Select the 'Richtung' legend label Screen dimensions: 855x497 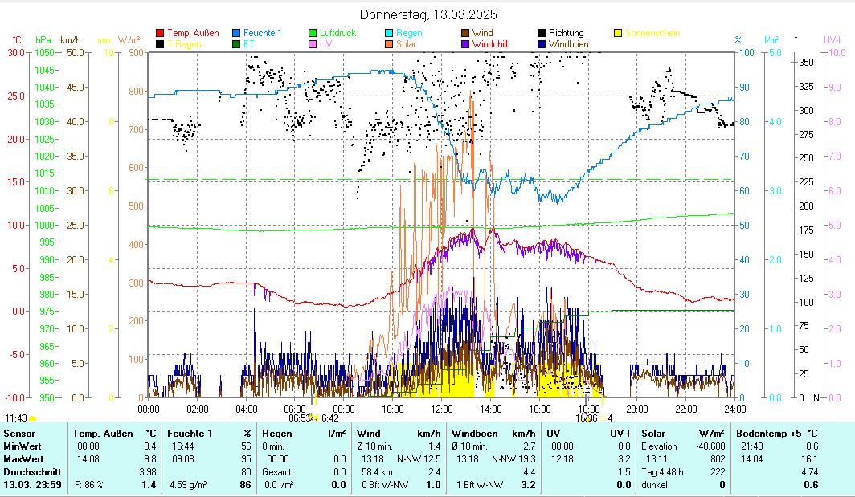(x=566, y=33)
